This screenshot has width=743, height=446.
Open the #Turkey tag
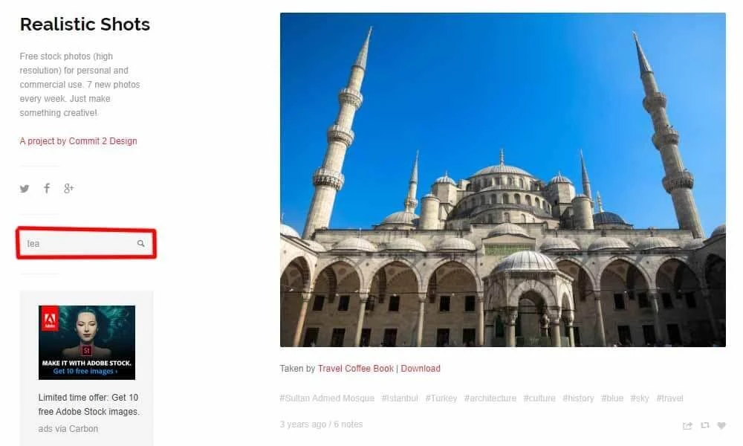point(441,398)
